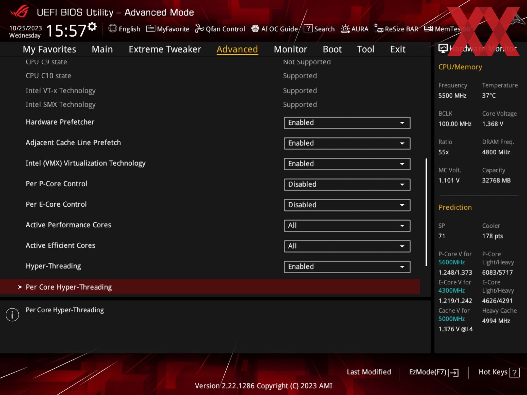
Task: Open AURA lighting icon
Action: 345,29
